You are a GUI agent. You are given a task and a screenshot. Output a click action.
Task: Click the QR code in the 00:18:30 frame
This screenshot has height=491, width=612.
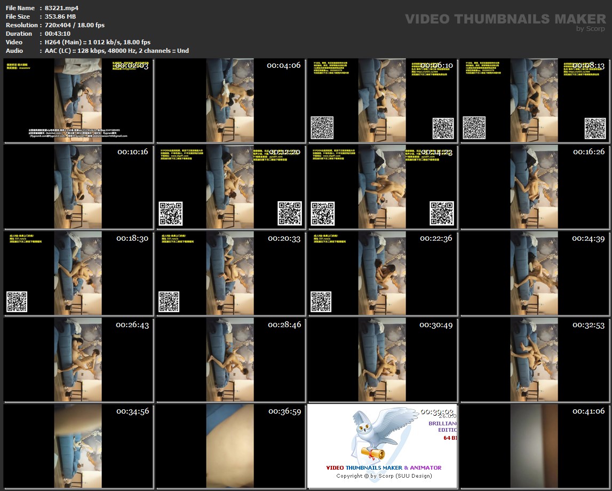(x=17, y=302)
